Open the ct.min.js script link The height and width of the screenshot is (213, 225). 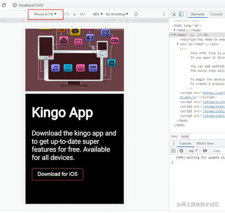[188, 97]
